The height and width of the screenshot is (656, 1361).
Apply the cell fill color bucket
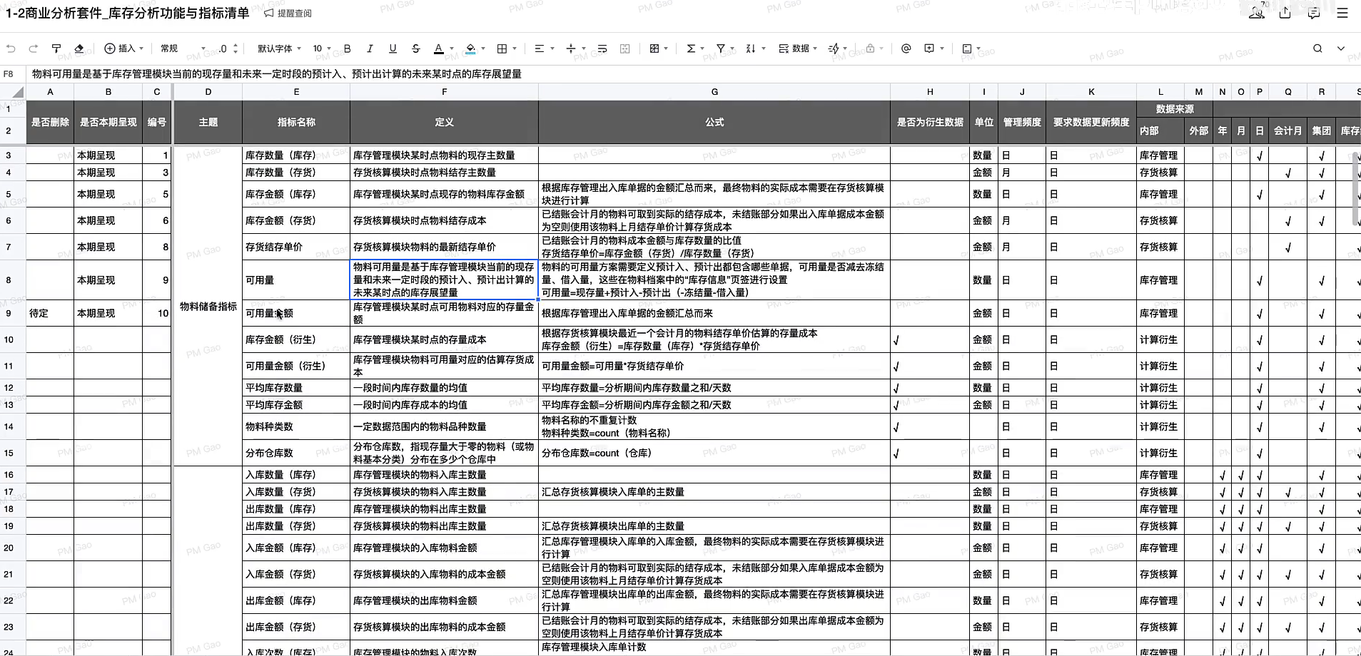pos(470,48)
